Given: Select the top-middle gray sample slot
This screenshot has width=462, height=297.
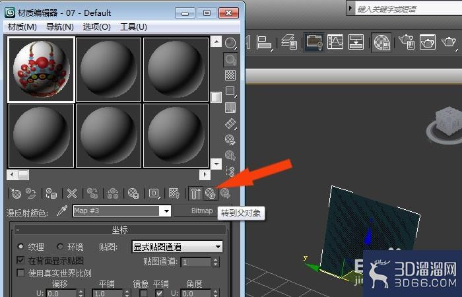Looking at the screenshot, I should pos(108,69).
